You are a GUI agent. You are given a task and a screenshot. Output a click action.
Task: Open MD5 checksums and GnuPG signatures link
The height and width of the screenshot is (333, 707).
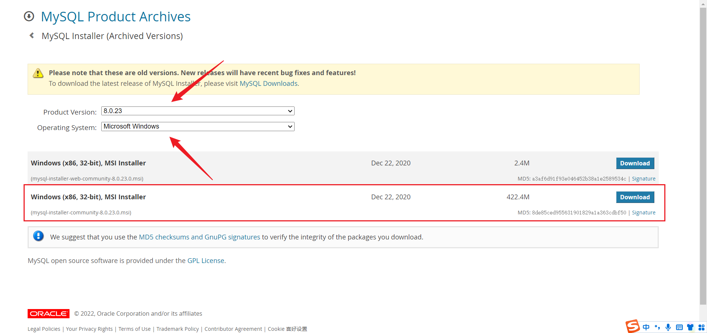click(x=199, y=237)
